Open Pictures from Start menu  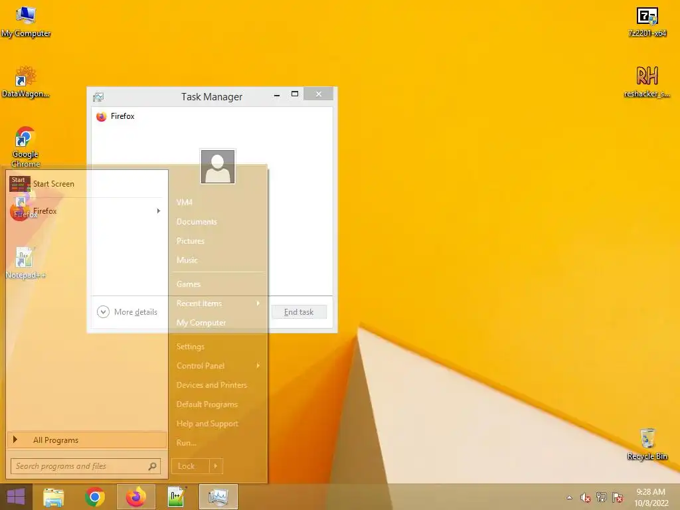pyautogui.click(x=190, y=240)
